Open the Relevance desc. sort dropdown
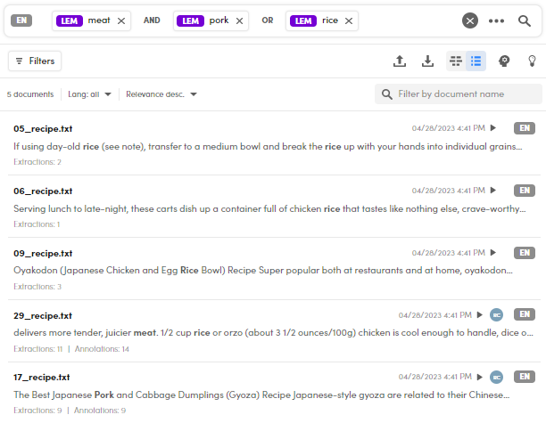Screen dimensions: 546x423 (x=161, y=94)
